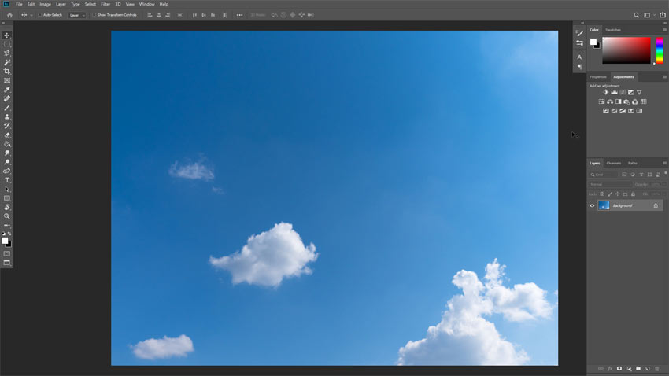669x376 pixels.
Task: Select the Eyedropper tool
Action: pos(7,90)
